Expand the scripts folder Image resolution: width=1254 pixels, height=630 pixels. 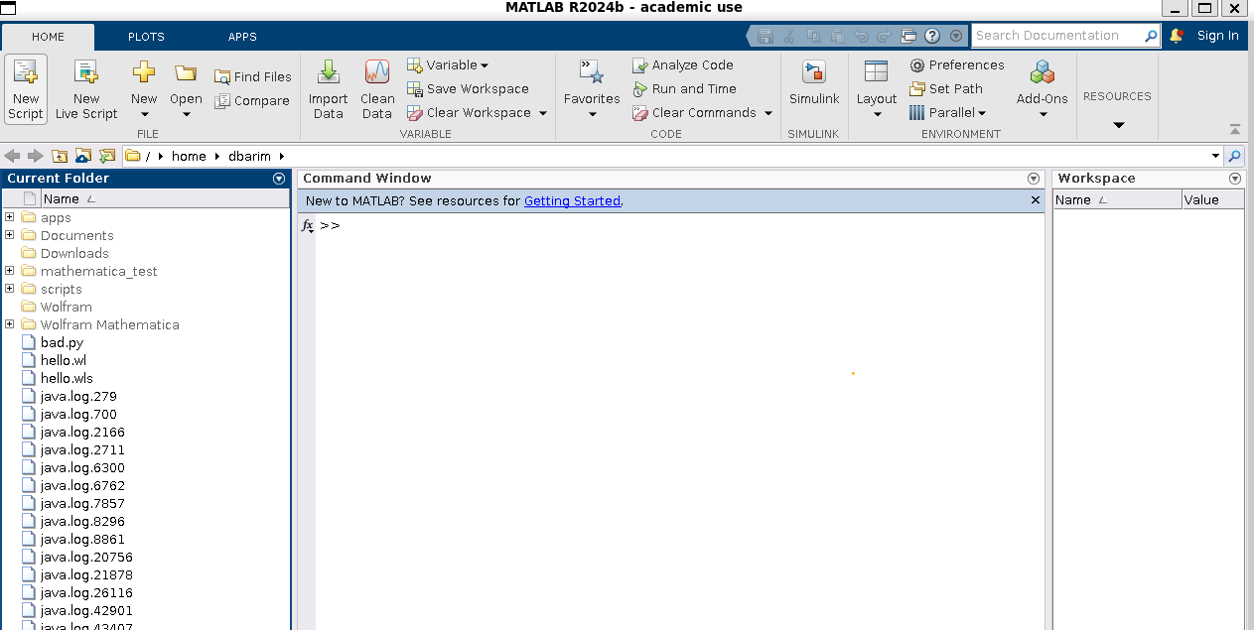pyautogui.click(x=10, y=289)
